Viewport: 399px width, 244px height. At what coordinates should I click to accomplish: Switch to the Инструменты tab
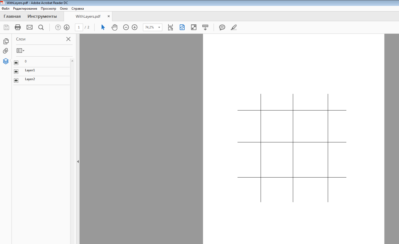(42, 16)
